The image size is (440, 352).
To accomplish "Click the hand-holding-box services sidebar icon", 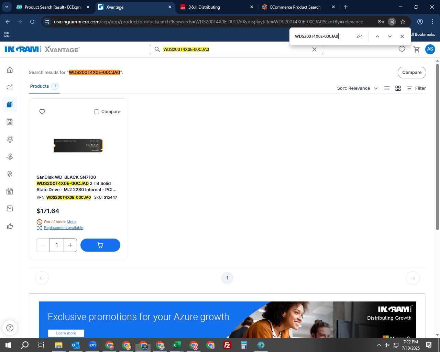I will (x=10, y=156).
